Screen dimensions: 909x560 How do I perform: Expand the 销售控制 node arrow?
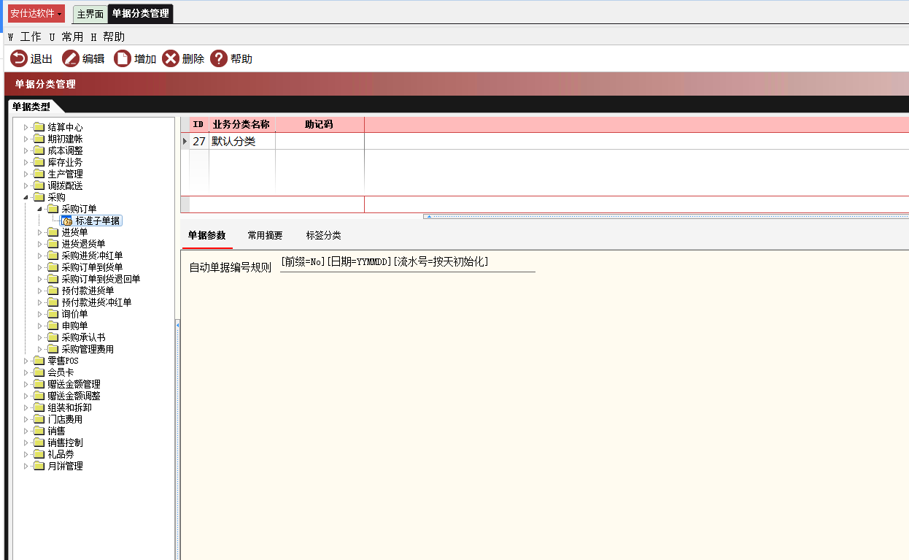pyautogui.click(x=26, y=442)
